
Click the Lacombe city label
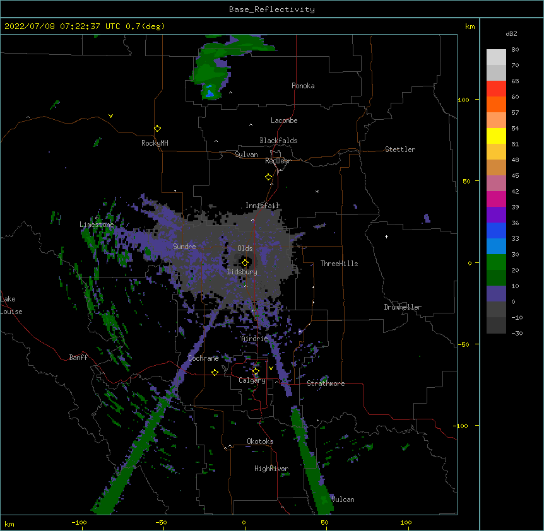tap(284, 120)
